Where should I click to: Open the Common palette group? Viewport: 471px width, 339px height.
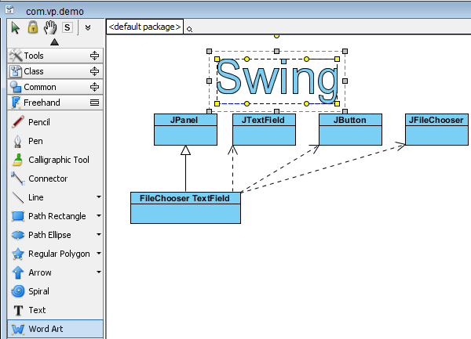(55, 87)
